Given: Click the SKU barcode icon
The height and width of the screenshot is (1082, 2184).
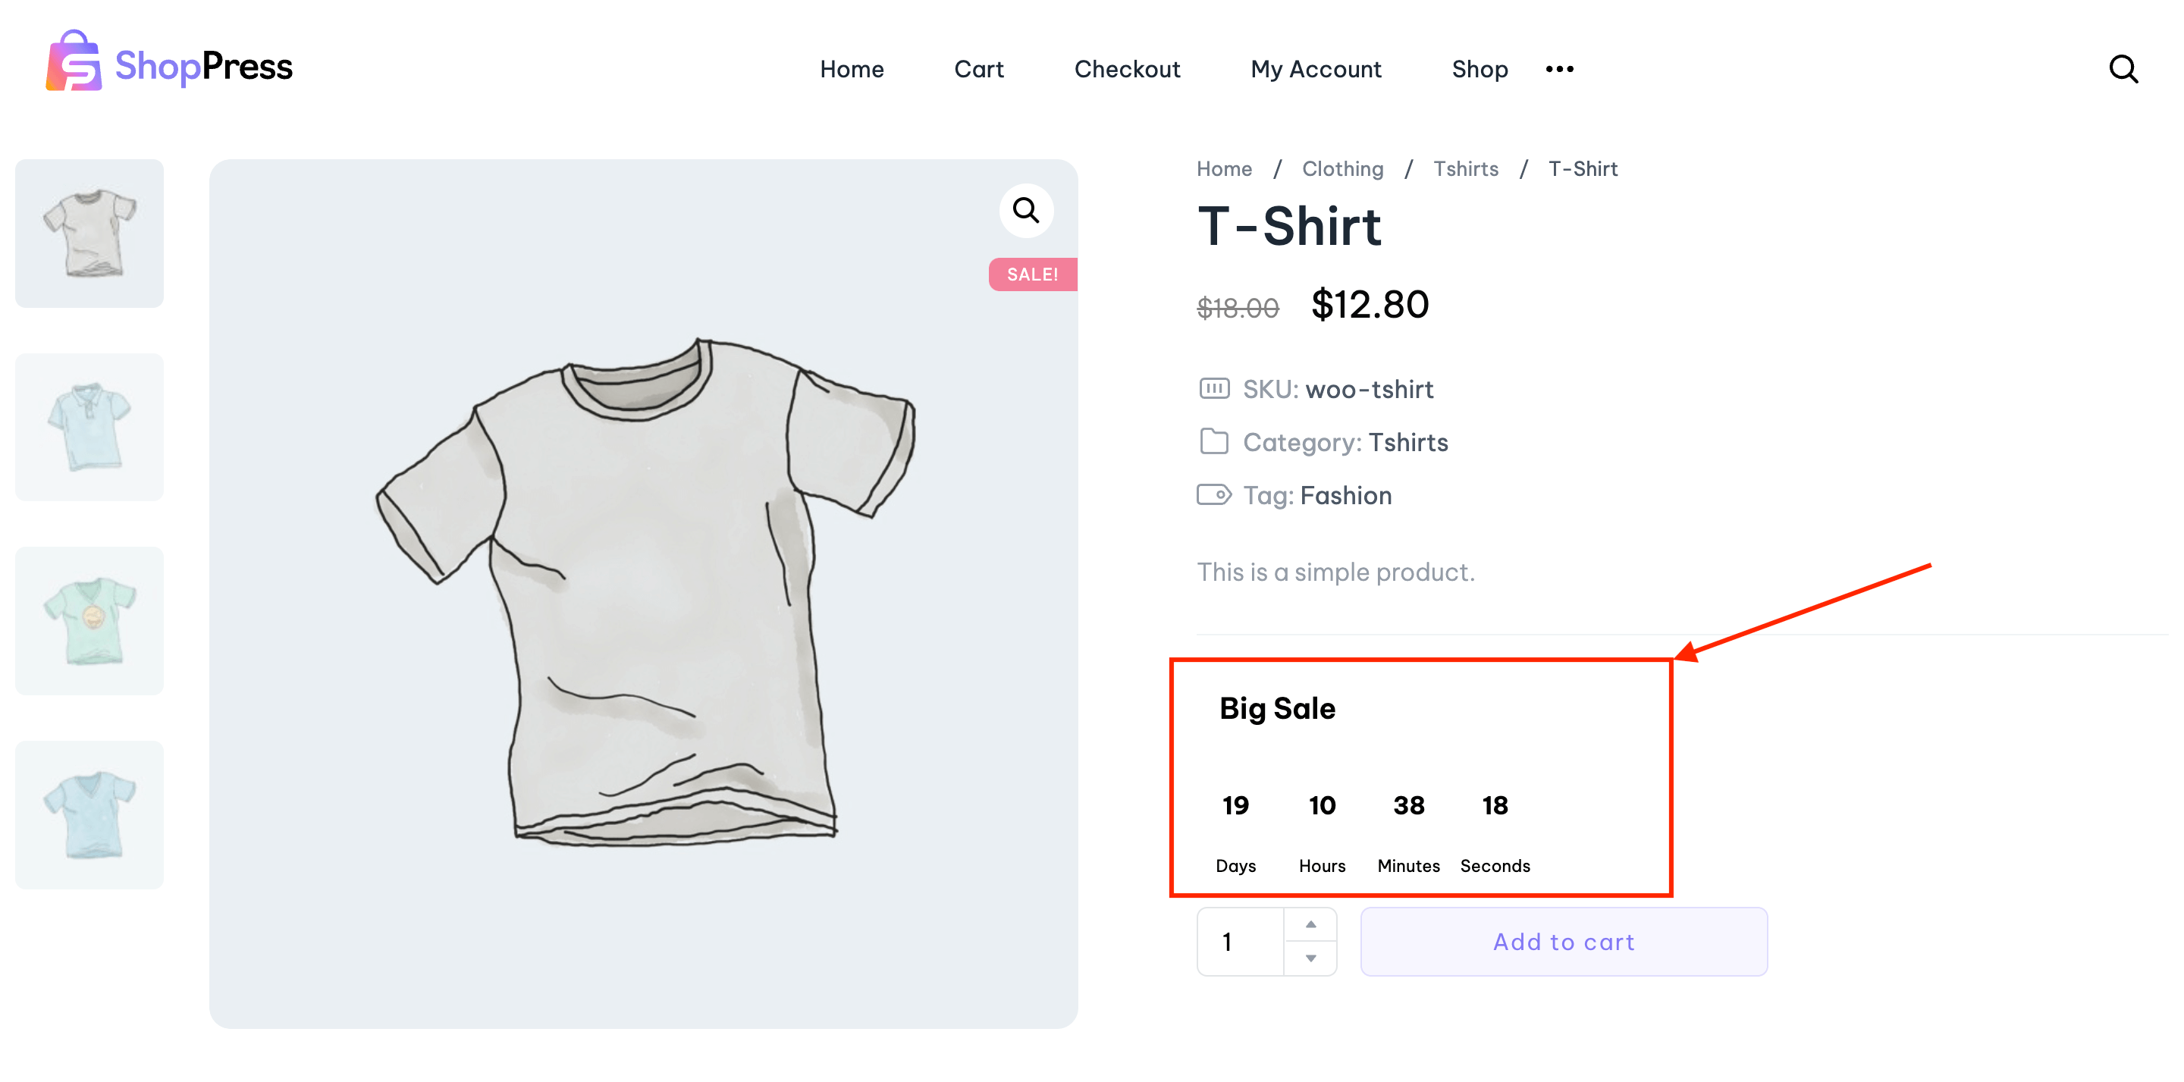Looking at the screenshot, I should click(x=1214, y=388).
